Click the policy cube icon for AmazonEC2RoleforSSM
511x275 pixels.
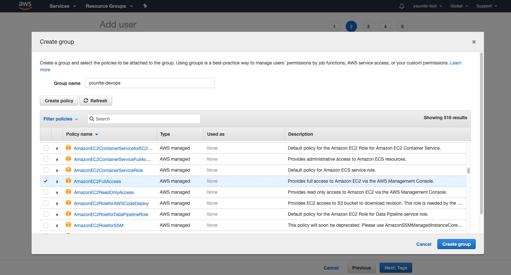[x=68, y=225]
